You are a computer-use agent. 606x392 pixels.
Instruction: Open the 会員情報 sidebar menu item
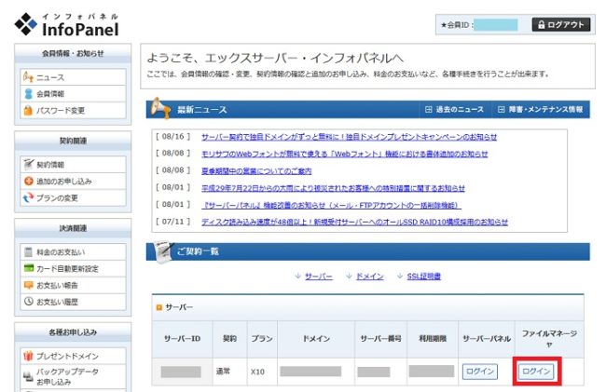click(x=73, y=94)
